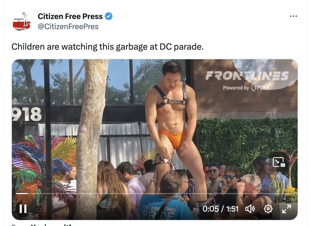The image size is (311, 226).
Task: Expand the video to fullscreen
Action: click(x=286, y=209)
